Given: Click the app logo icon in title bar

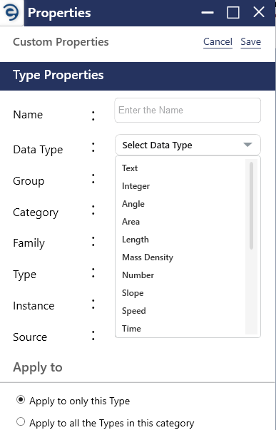Looking at the screenshot, I should [11, 13].
